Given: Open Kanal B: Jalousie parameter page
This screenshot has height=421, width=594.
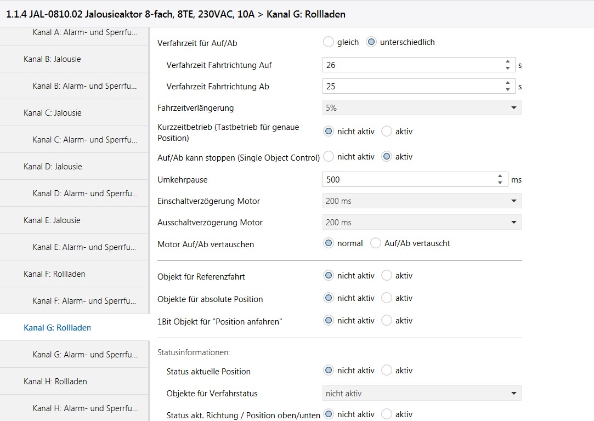Looking at the screenshot, I should point(52,59).
